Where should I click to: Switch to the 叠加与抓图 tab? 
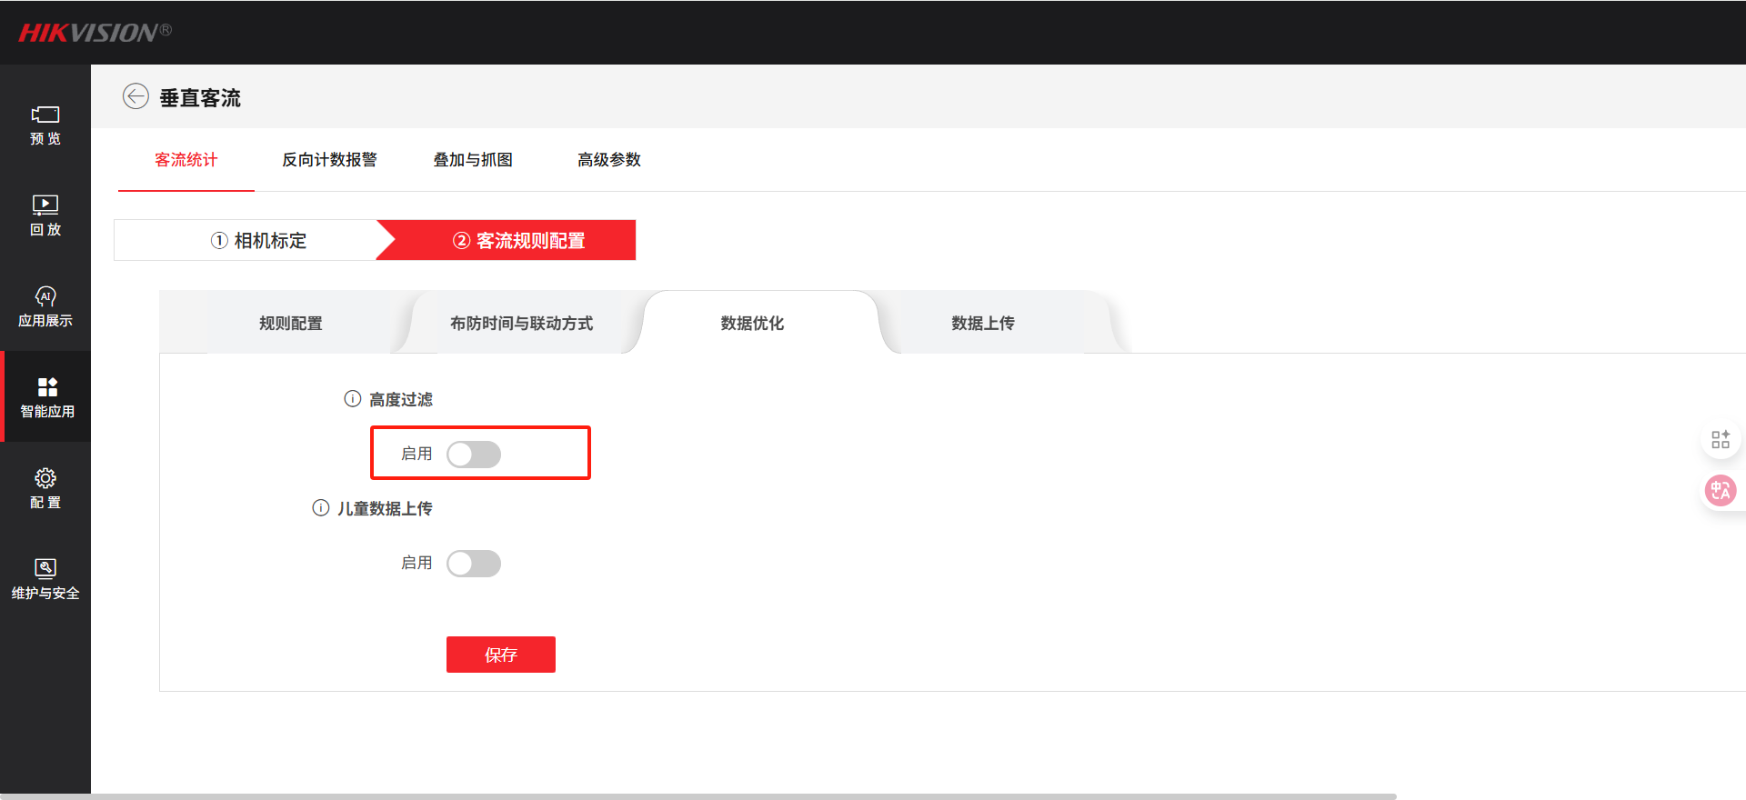click(x=473, y=160)
